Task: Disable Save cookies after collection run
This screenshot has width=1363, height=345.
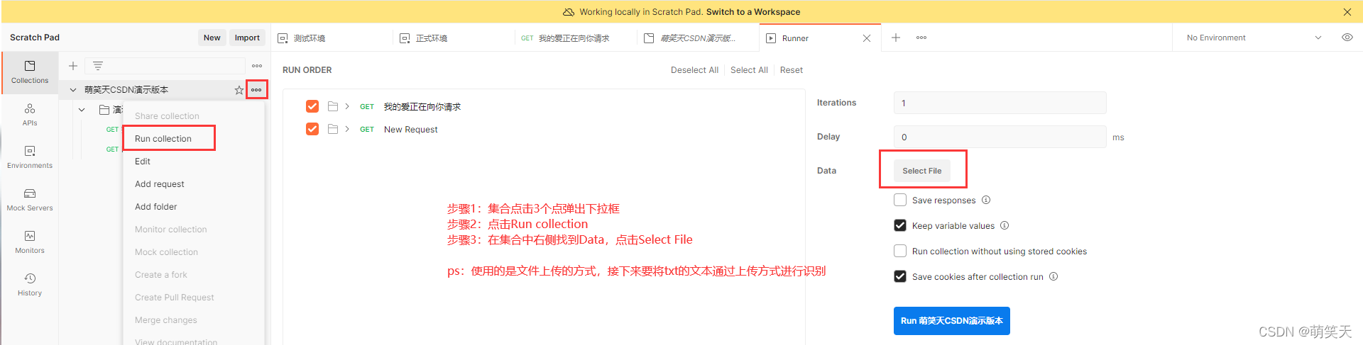Action: pos(900,276)
